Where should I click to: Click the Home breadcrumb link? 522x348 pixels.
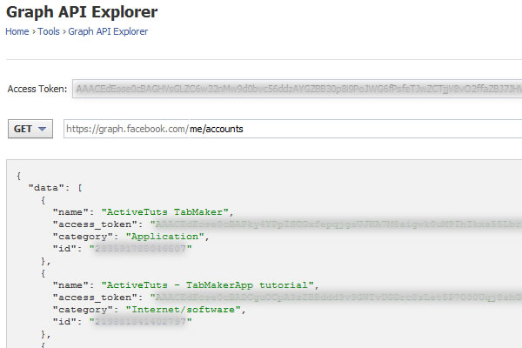(17, 31)
